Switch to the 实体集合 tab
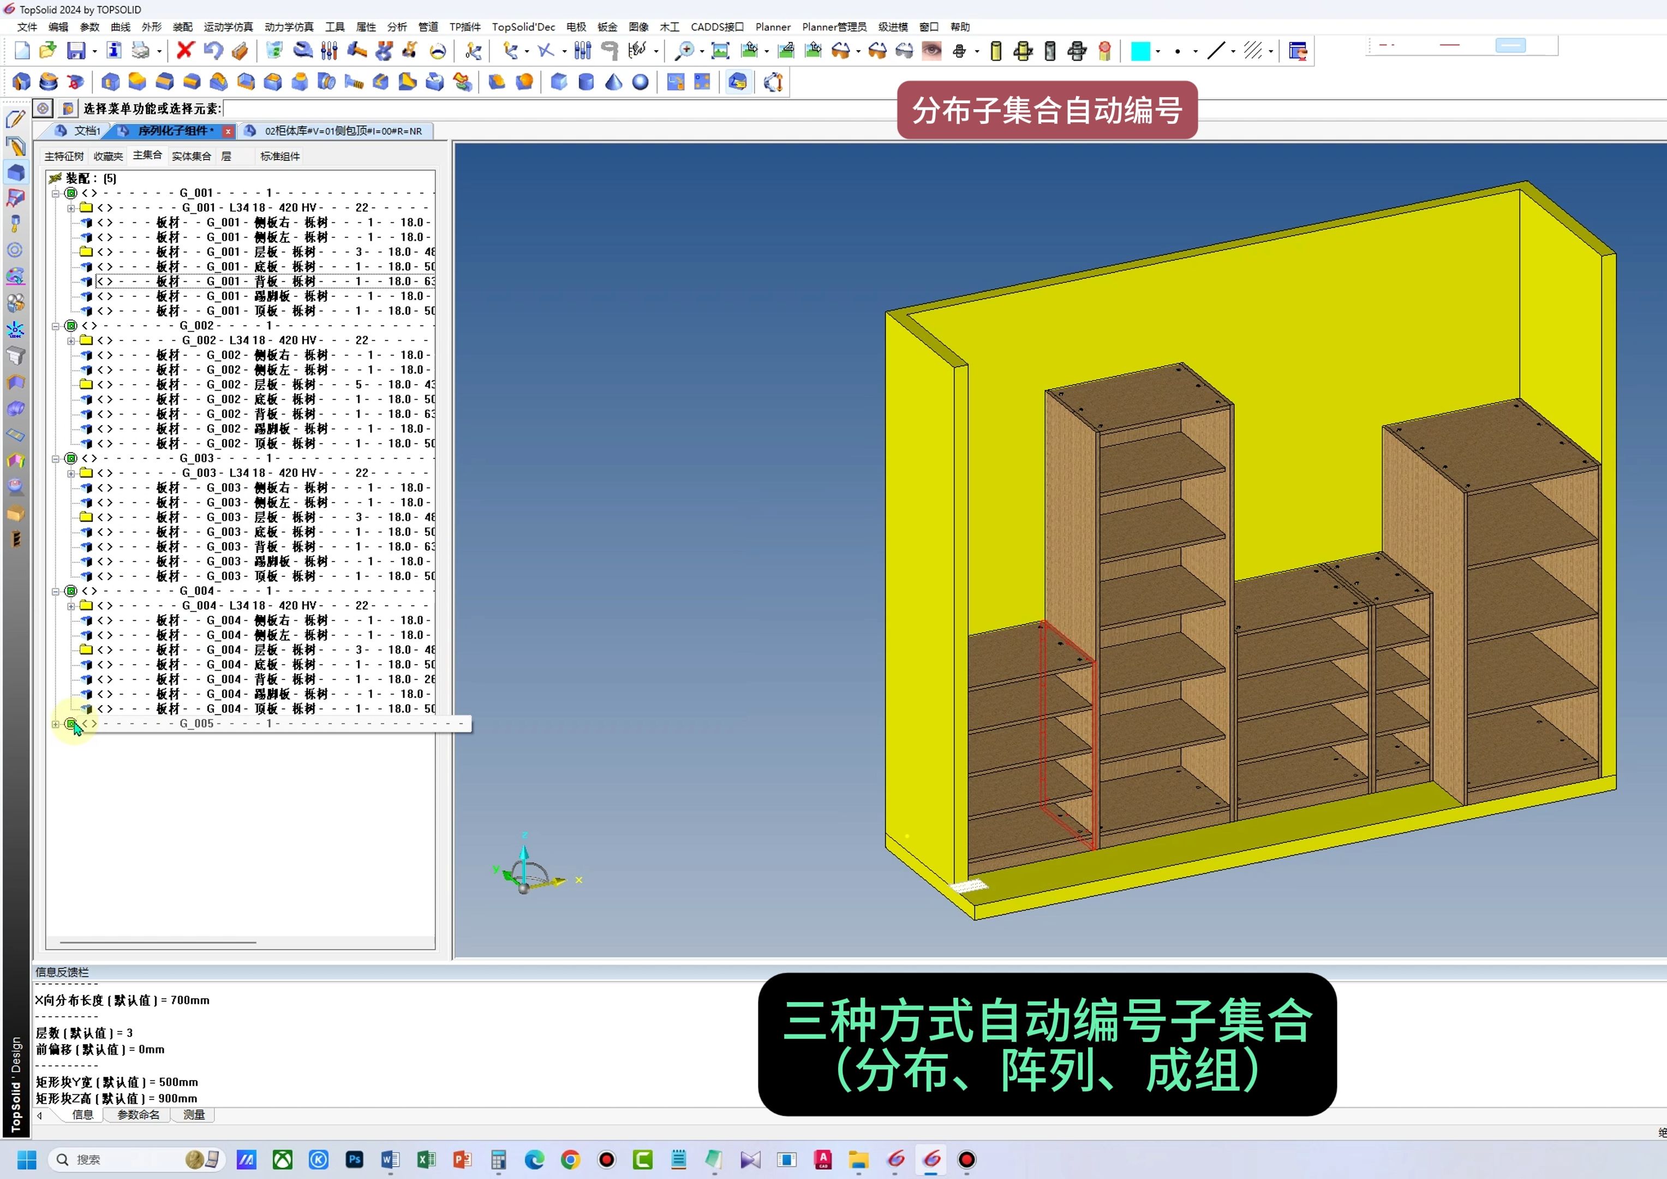 click(x=191, y=156)
